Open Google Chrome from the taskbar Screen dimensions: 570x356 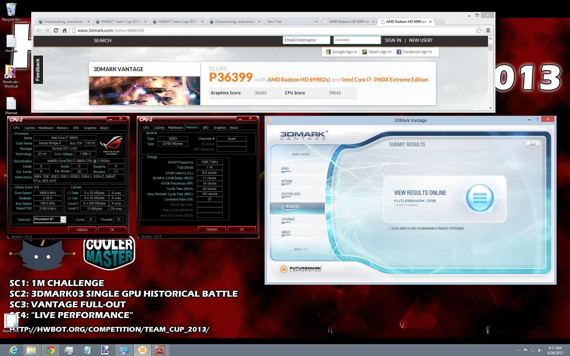[x=50, y=350]
